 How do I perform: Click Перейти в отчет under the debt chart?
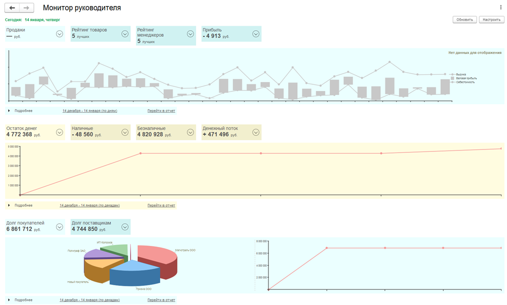[161, 300]
